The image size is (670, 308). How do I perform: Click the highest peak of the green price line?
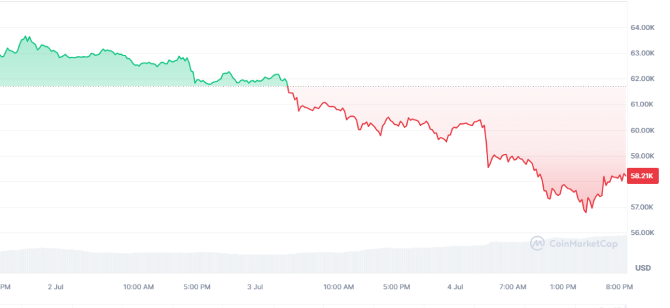click(x=26, y=37)
